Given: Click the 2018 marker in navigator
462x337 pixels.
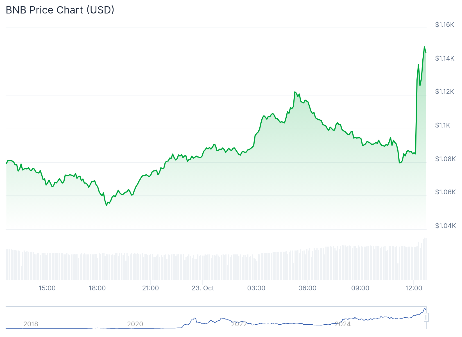Looking at the screenshot, I should click(x=31, y=324).
